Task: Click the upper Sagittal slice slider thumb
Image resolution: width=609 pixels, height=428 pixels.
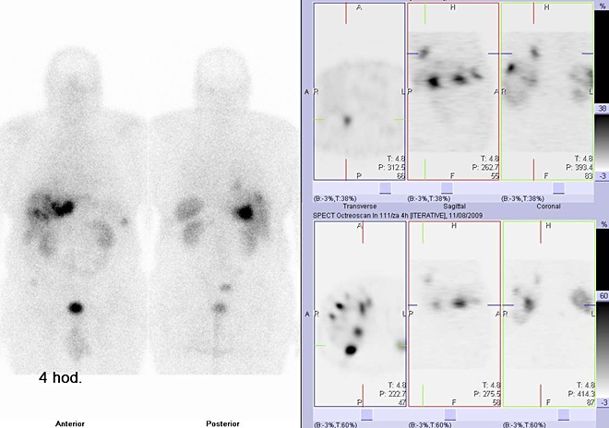Action: 464,187
